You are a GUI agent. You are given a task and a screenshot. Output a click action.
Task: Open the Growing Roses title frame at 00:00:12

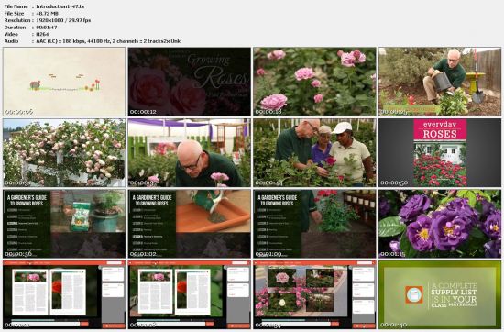pyautogui.click(x=190, y=82)
